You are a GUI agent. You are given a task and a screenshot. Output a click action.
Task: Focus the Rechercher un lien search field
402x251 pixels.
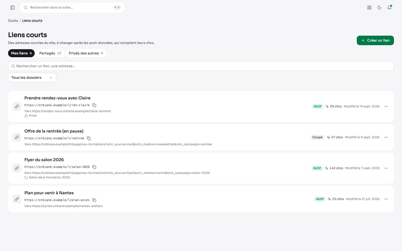pos(201,66)
